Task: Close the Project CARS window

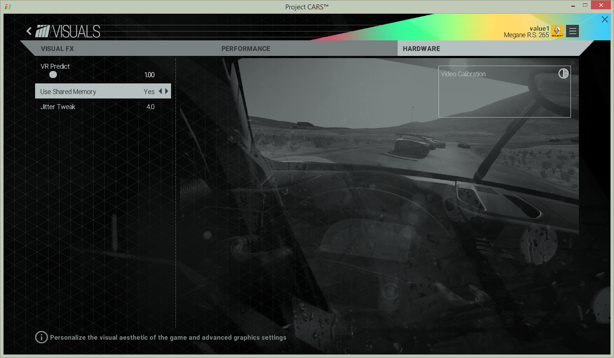Action: (x=602, y=5)
